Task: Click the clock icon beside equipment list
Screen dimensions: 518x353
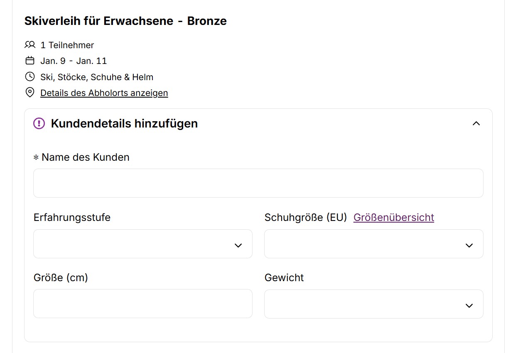Action: (30, 77)
